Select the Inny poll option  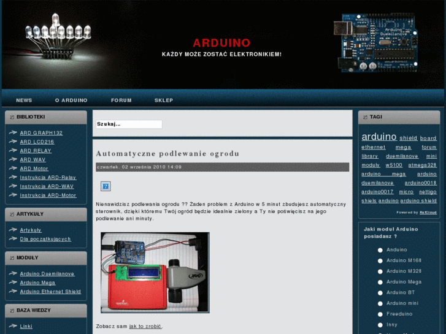click(380, 325)
